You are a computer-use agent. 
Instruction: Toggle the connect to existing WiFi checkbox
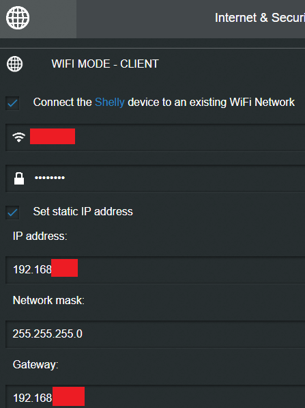click(x=12, y=103)
